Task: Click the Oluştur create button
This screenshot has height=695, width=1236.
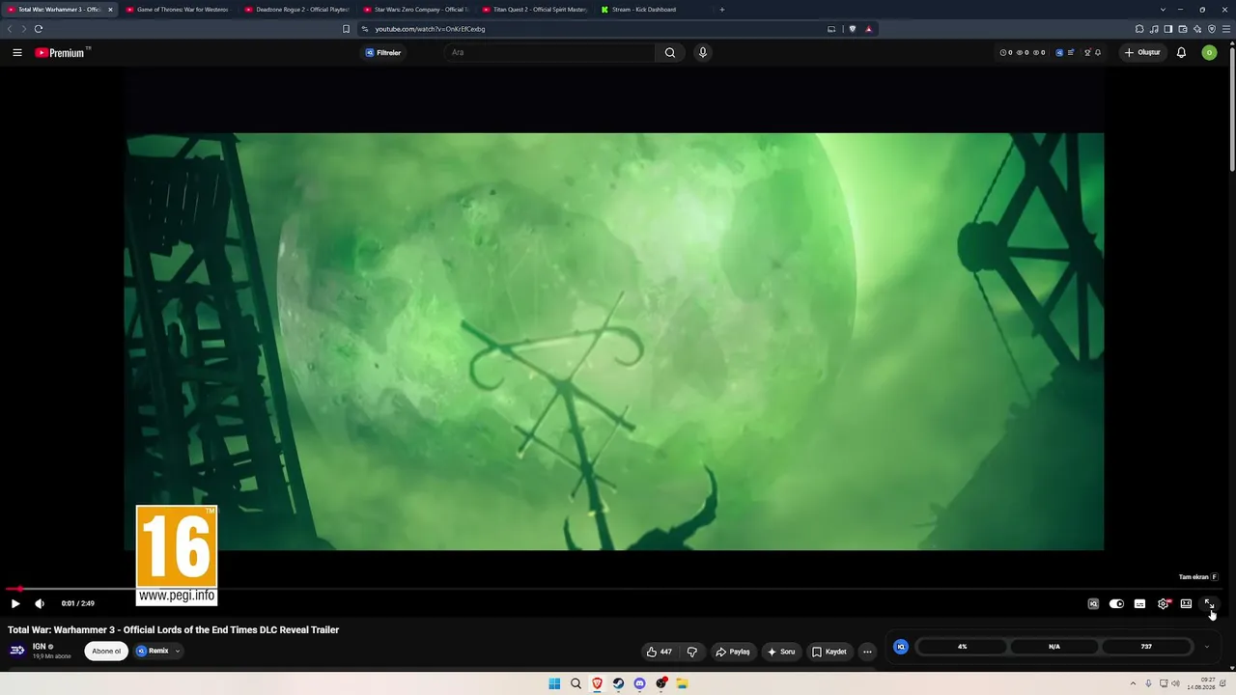Action: point(1142,53)
